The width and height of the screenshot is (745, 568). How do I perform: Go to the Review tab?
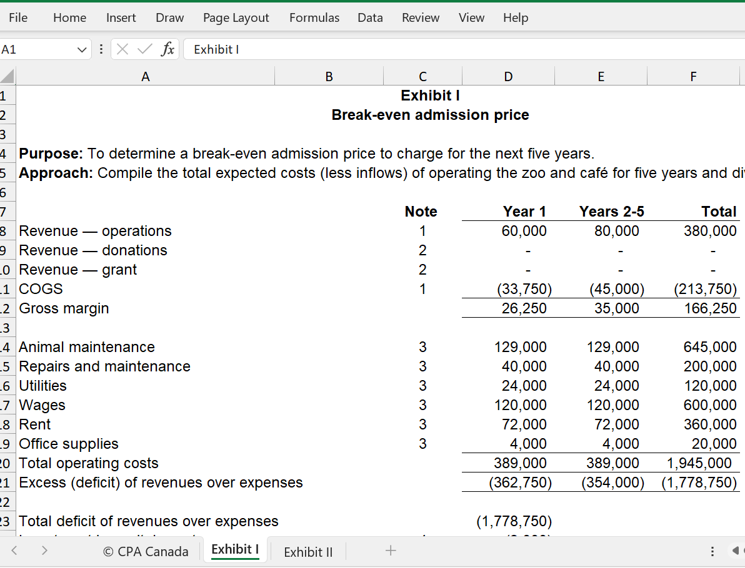421,17
